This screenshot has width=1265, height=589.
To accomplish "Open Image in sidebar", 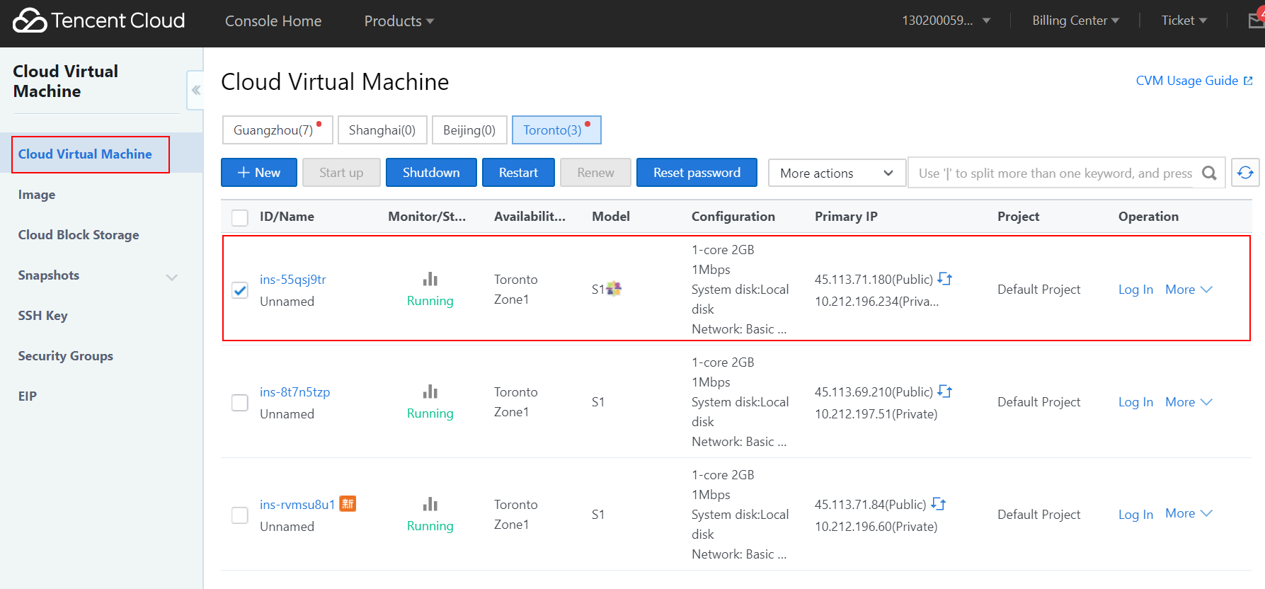I will click(x=37, y=195).
